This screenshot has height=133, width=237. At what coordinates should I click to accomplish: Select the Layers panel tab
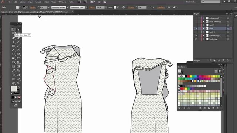197,14
